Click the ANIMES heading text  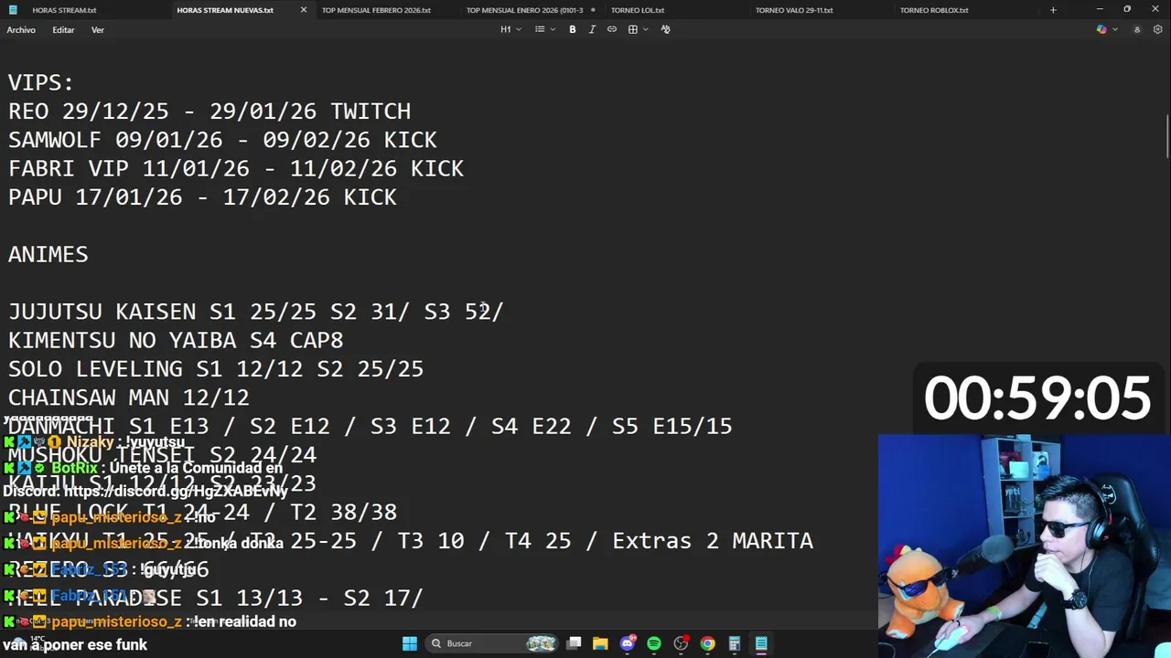(48, 254)
